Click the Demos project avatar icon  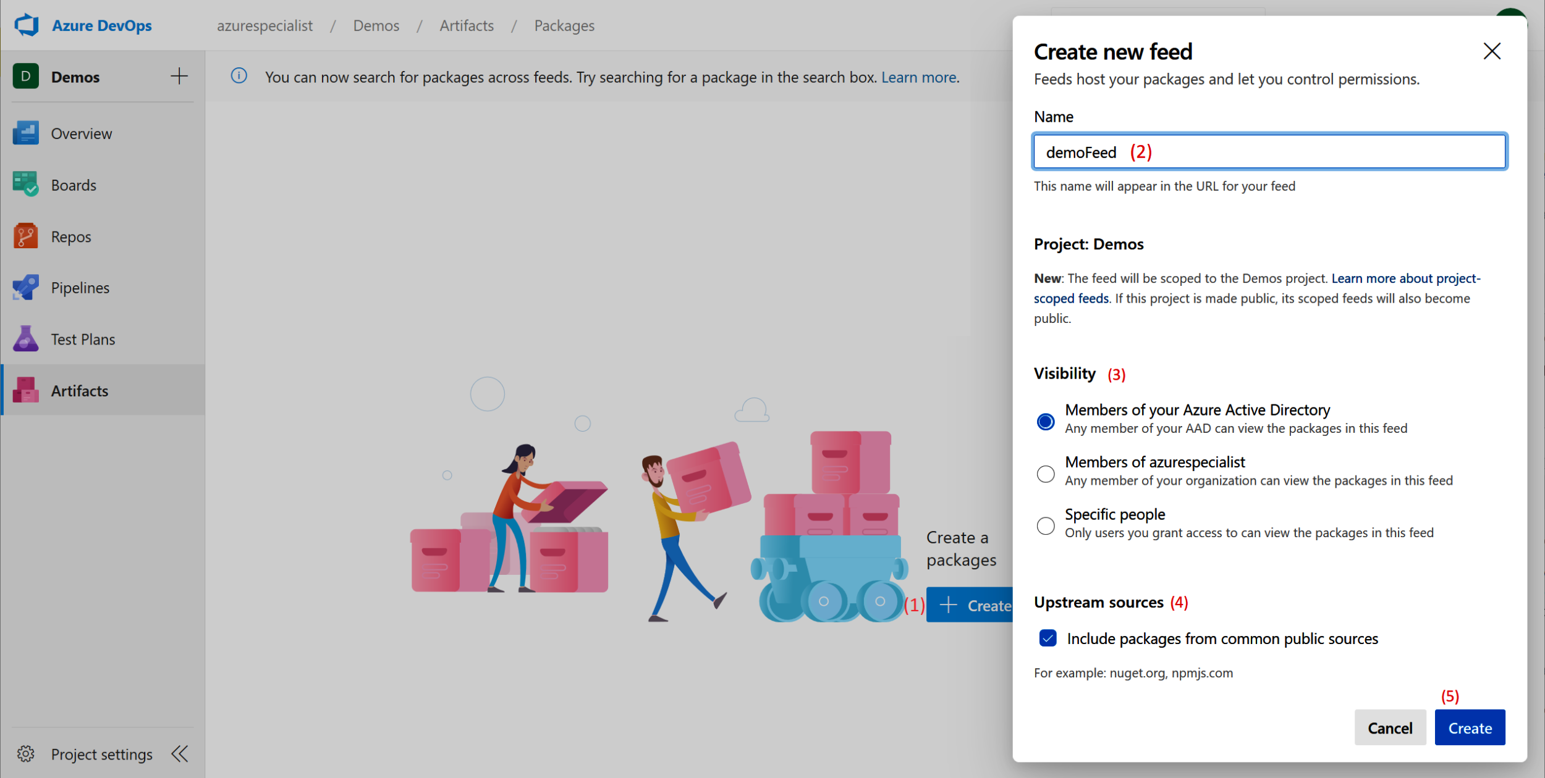(25, 76)
